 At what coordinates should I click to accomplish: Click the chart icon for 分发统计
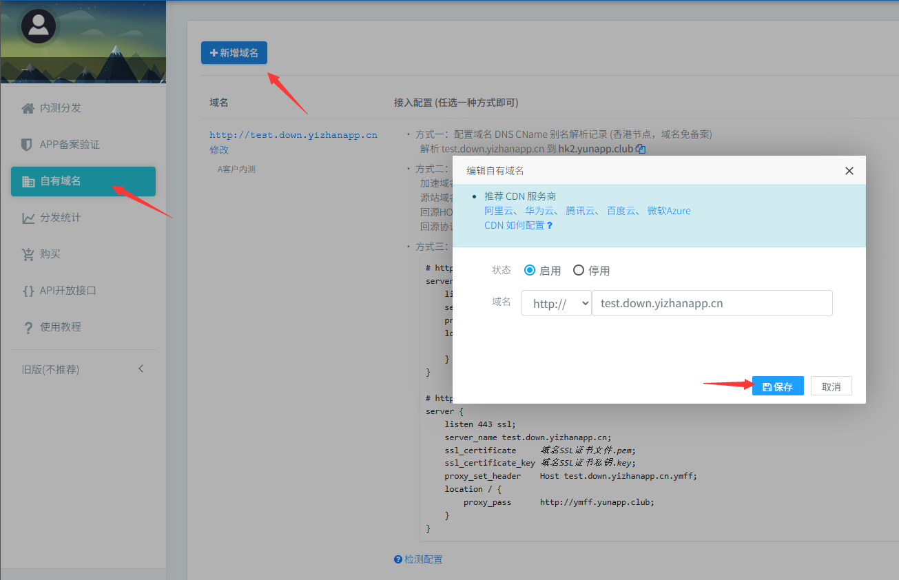(28, 218)
